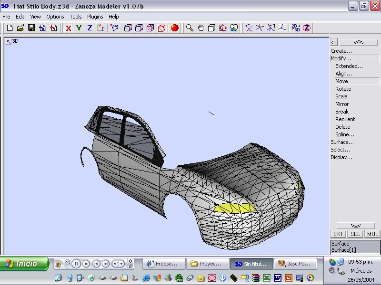Open the Plugins menu
Image resolution: width=381 pixels, height=285 pixels.
click(95, 17)
